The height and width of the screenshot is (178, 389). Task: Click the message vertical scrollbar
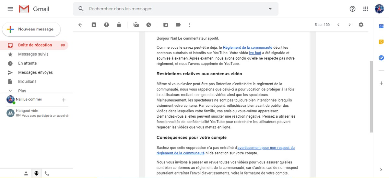pos(371,97)
